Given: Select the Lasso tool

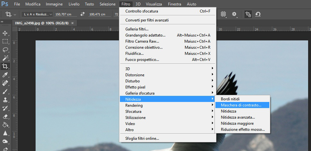Looking at the screenshot, I should (x=5, y=50).
